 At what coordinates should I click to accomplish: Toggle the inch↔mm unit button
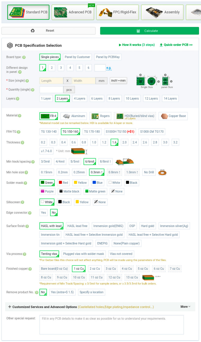(118, 80)
